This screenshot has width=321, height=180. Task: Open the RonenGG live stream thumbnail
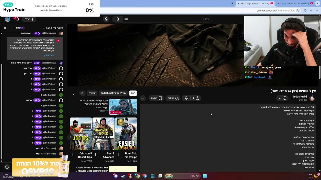click(x=123, y=107)
